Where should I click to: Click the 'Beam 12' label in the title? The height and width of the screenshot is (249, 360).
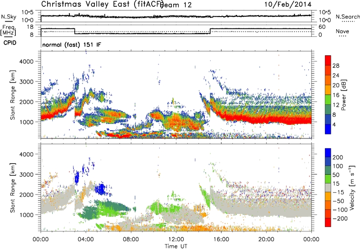point(175,5)
